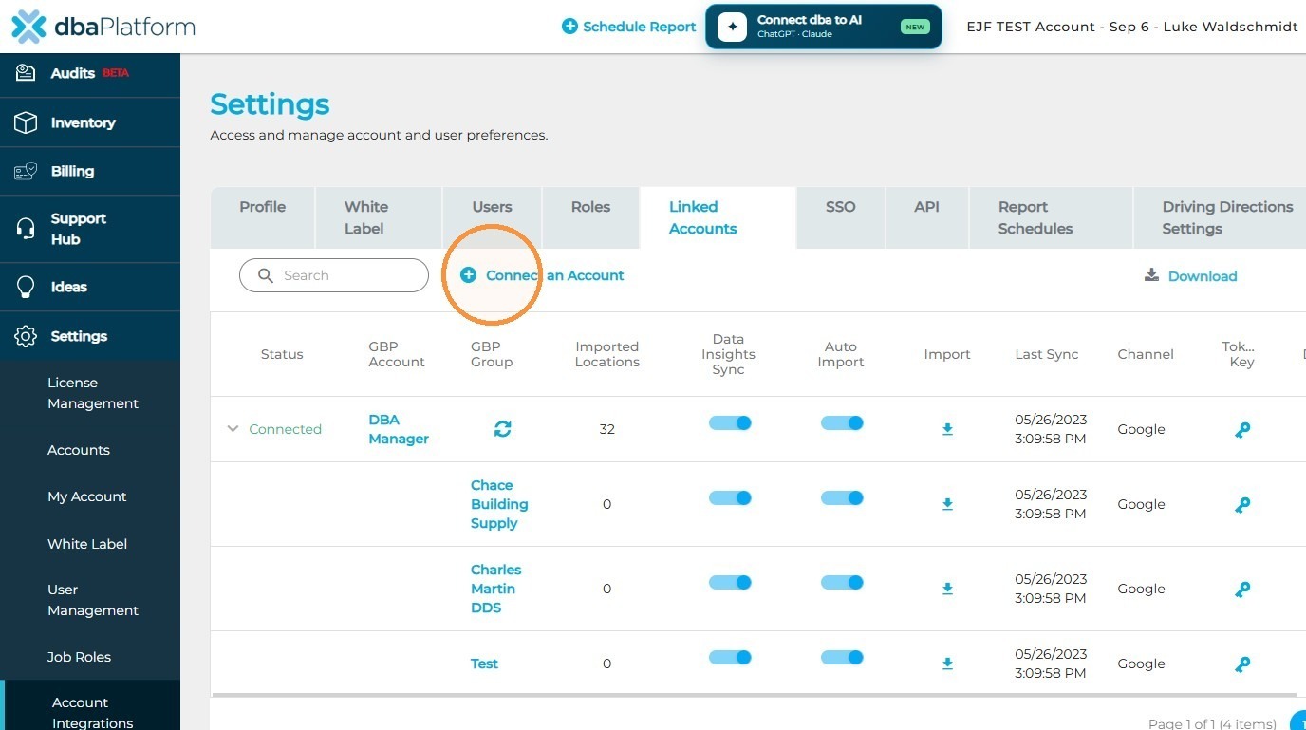The image size is (1306, 730).
Task: Click the Status column header
Action: pos(282,354)
